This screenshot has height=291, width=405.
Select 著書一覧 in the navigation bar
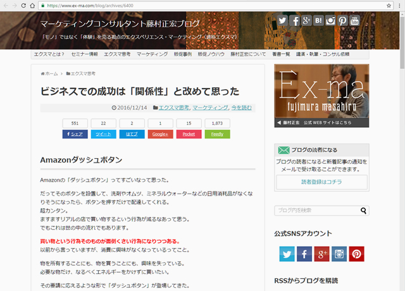click(x=281, y=54)
